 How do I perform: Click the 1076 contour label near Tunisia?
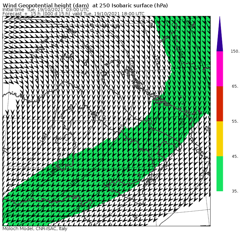click(x=75, y=181)
